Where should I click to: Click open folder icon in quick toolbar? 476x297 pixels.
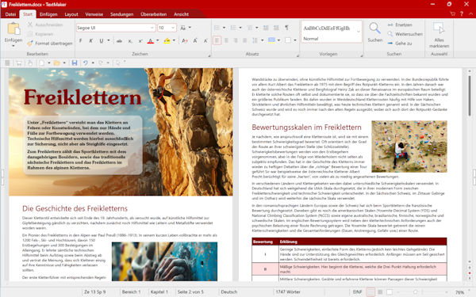click(57, 63)
